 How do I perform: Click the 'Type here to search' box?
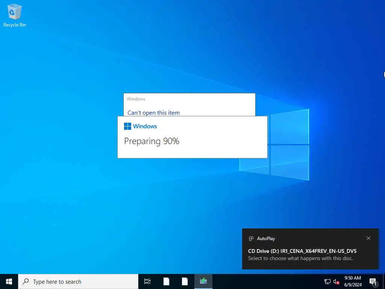[78, 281]
